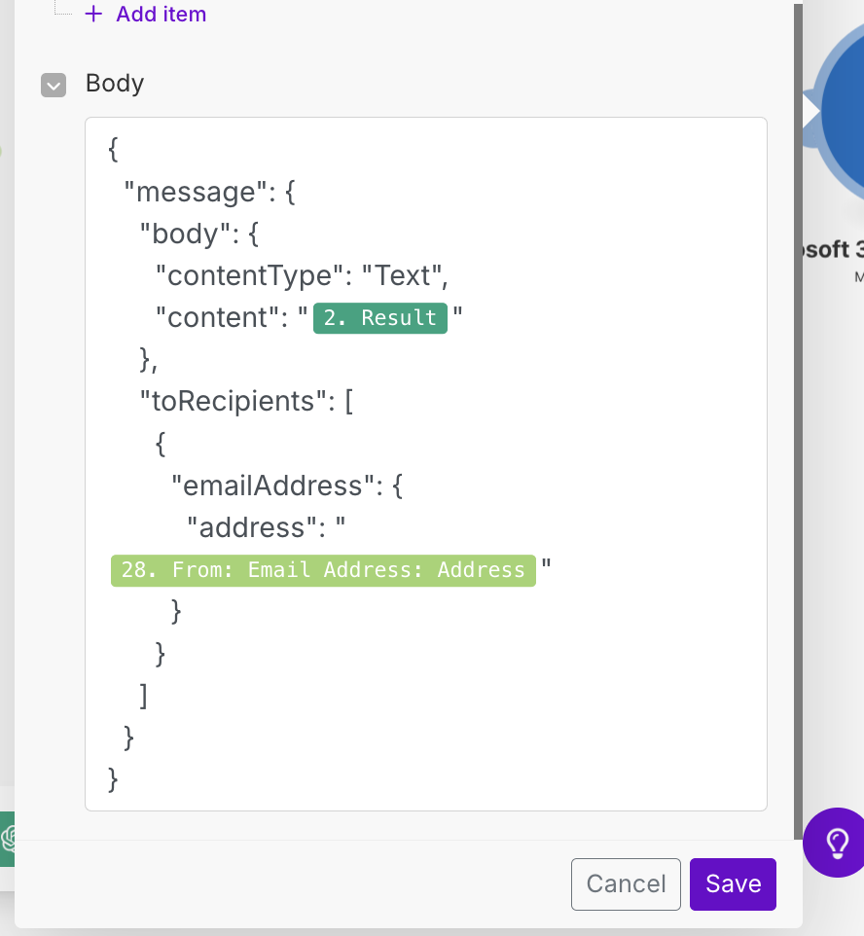The image size is (864, 936).
Task: Click the green OpenAI module icon
Action: (8, 837)
